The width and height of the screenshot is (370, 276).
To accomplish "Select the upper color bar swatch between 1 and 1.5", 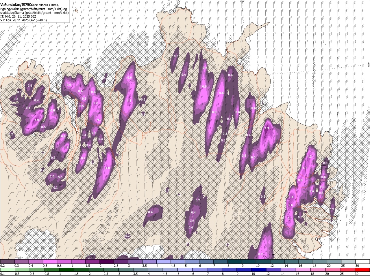I will pos(78,261).
